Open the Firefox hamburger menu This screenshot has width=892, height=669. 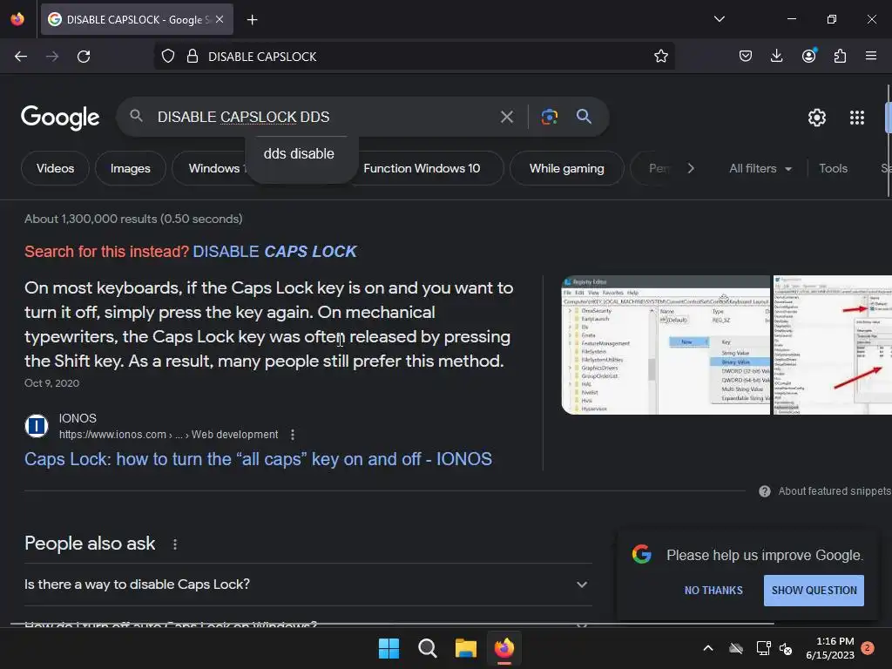click(x=871, y=56)
